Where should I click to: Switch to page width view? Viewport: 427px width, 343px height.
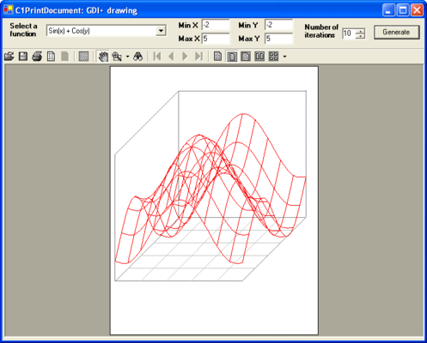246,57
